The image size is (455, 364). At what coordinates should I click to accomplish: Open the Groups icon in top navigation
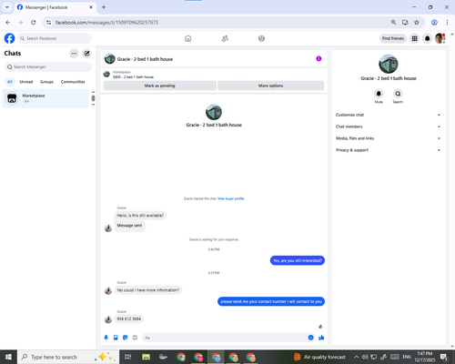pos(261,38)
